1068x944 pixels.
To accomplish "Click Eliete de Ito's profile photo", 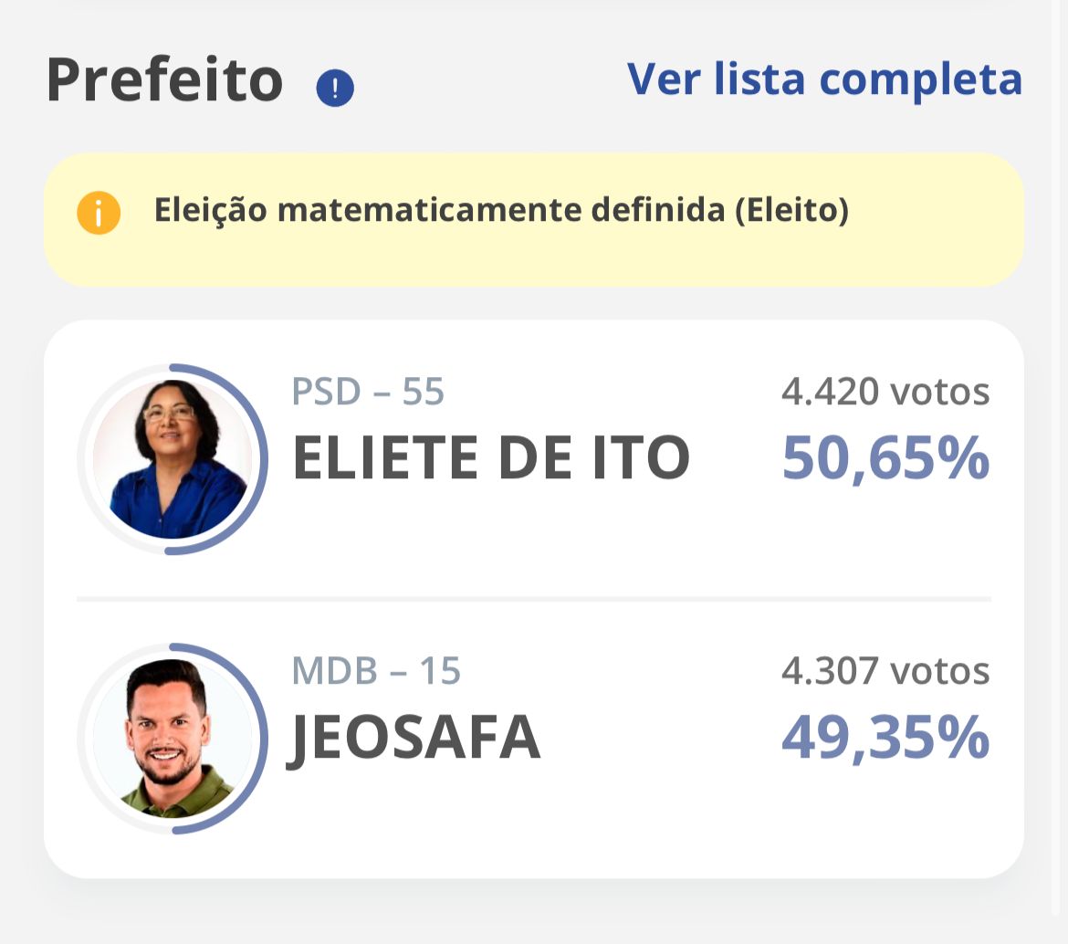I will 172,459.
